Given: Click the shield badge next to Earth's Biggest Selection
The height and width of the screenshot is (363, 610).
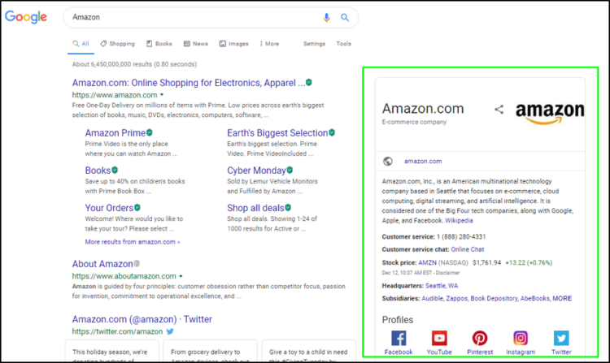Looking at the screenshot, I should coord(332,132).
